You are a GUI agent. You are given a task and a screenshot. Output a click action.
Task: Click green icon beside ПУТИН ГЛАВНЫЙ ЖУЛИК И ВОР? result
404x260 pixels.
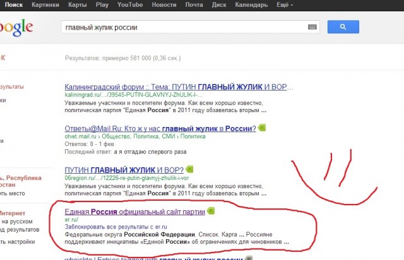point(189,169)
